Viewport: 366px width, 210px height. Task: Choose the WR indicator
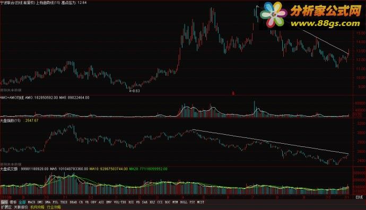[x=138, y=202]
